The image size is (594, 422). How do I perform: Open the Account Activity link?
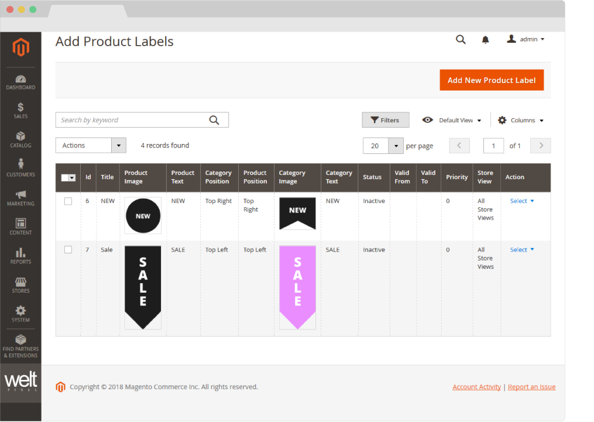coord(476,387)
